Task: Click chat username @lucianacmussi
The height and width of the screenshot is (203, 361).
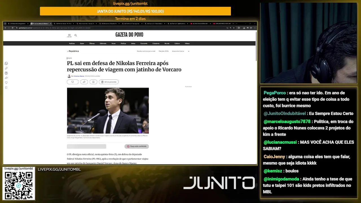Action: 279,142
